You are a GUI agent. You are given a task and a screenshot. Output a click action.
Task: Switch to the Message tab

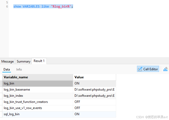(7, 61)
